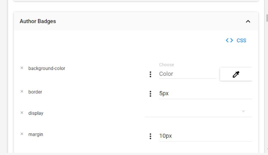Open margin three-dot options menu
This screenshot has width=268, height=155.
click(150, 136)
